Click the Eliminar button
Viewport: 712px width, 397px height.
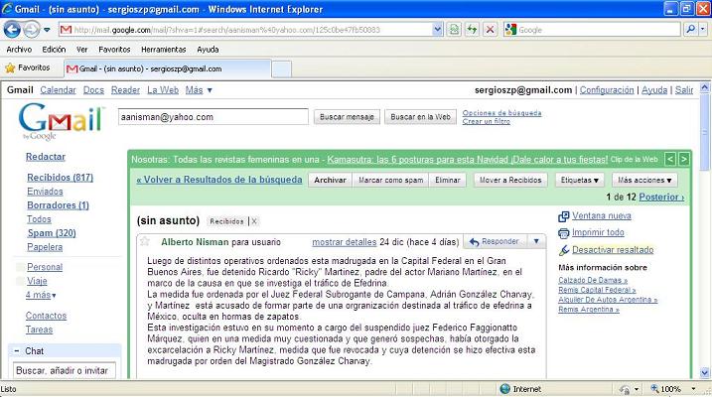tap(448, 180)
